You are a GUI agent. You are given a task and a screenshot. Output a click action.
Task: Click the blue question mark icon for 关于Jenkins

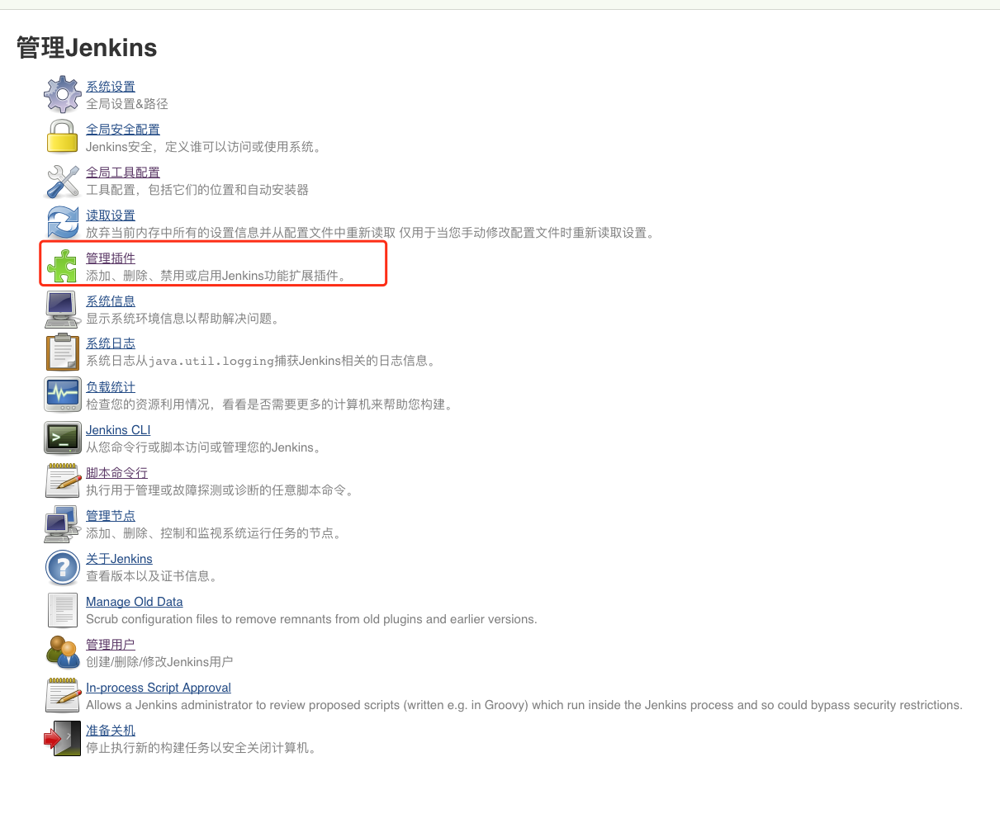[63, 566]
